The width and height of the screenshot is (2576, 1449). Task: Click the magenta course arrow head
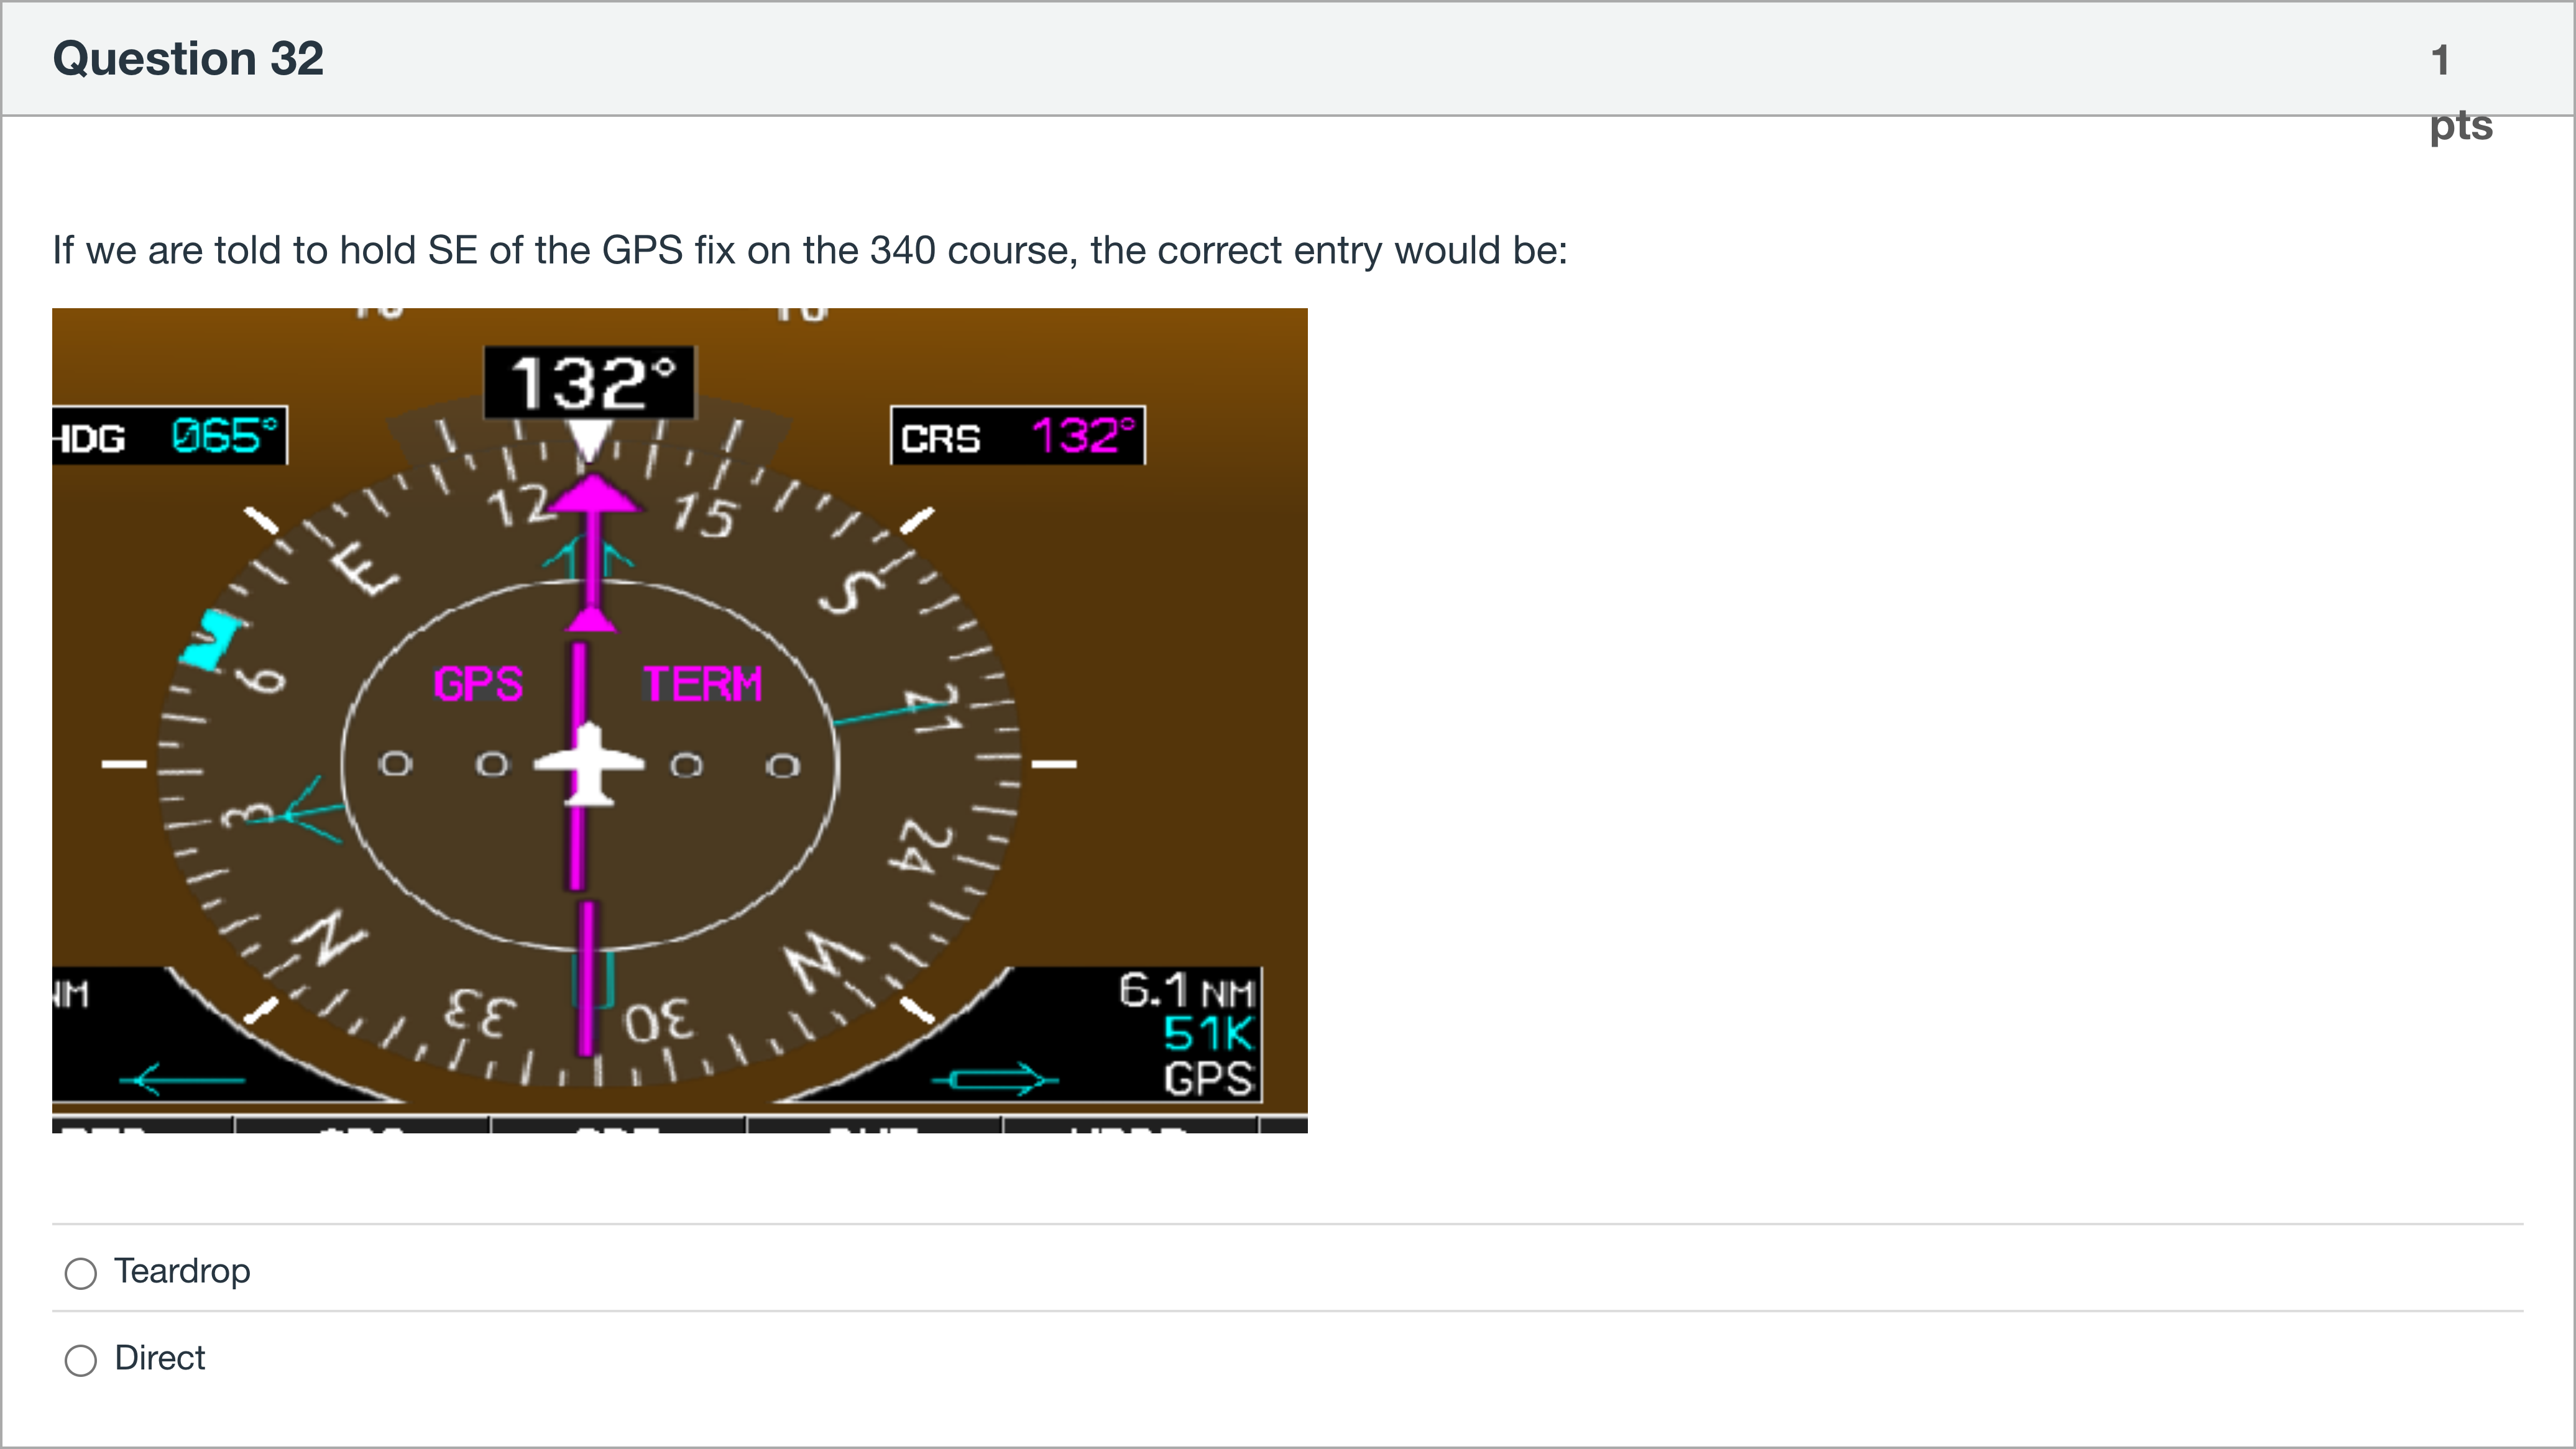594,496
